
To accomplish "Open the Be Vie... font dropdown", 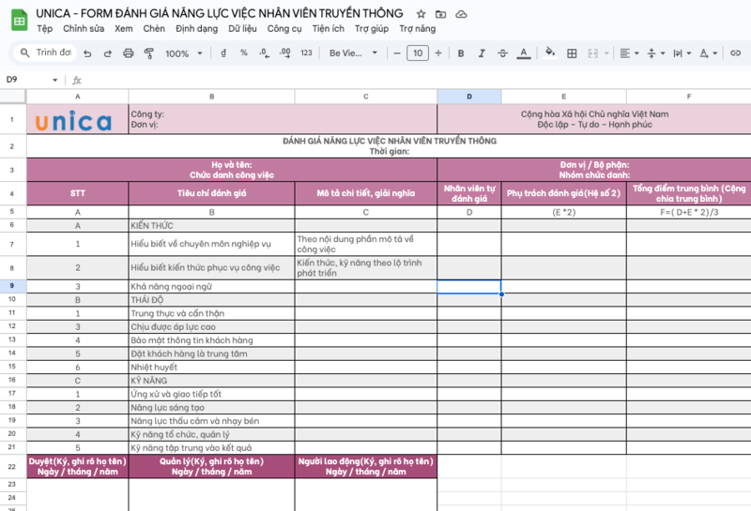I will click(x=354, y=53).
